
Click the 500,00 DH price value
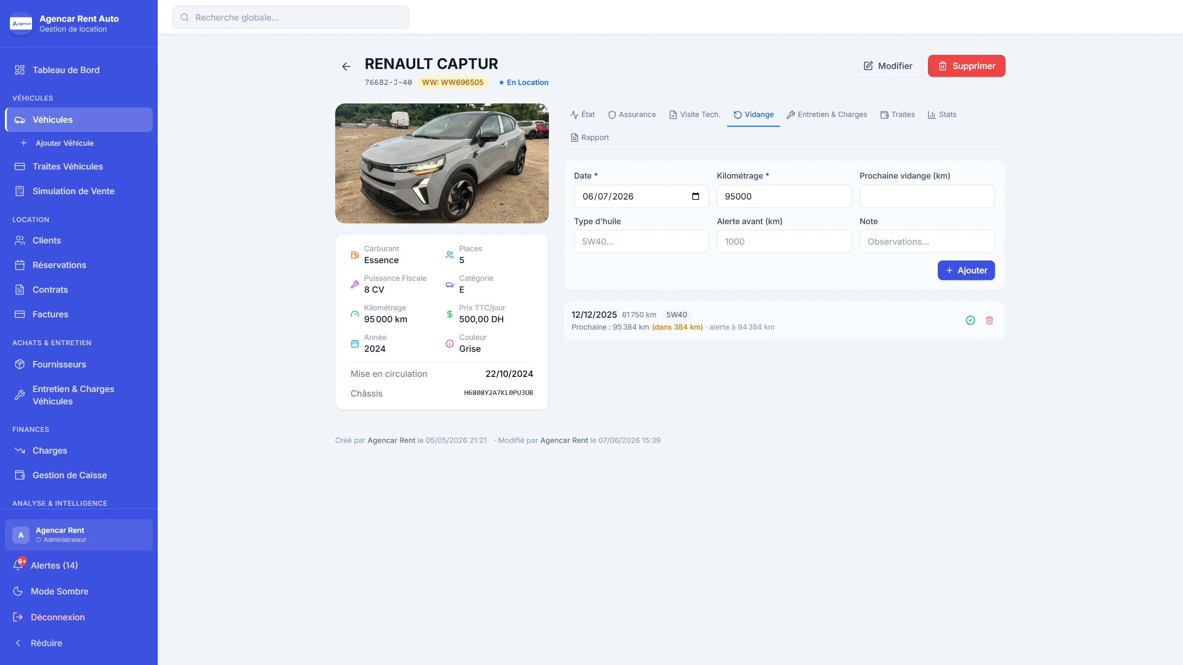[x=481, y=319]
